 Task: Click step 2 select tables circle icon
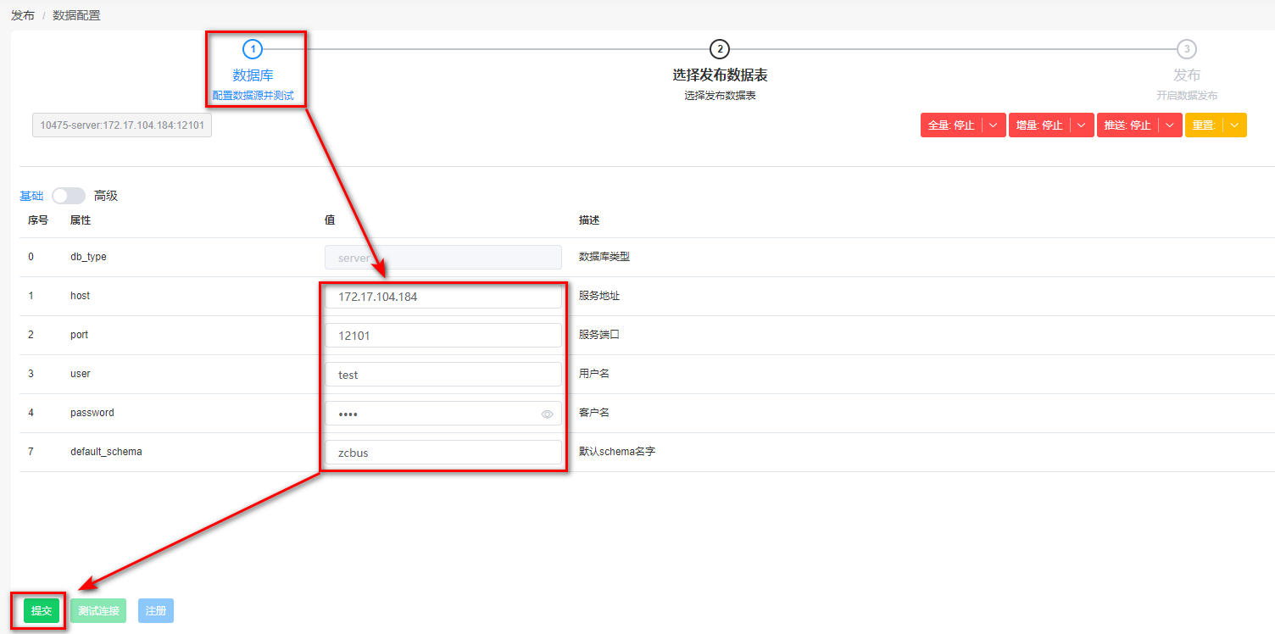[x=719, y=49]
